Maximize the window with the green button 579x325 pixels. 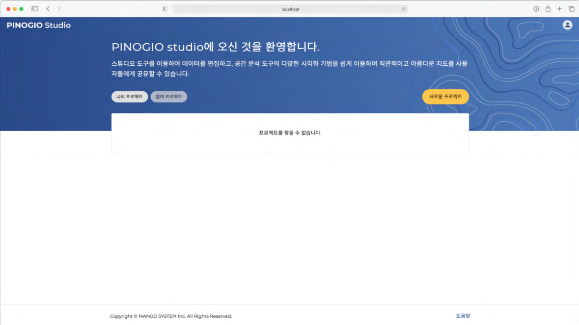(21, 9)
